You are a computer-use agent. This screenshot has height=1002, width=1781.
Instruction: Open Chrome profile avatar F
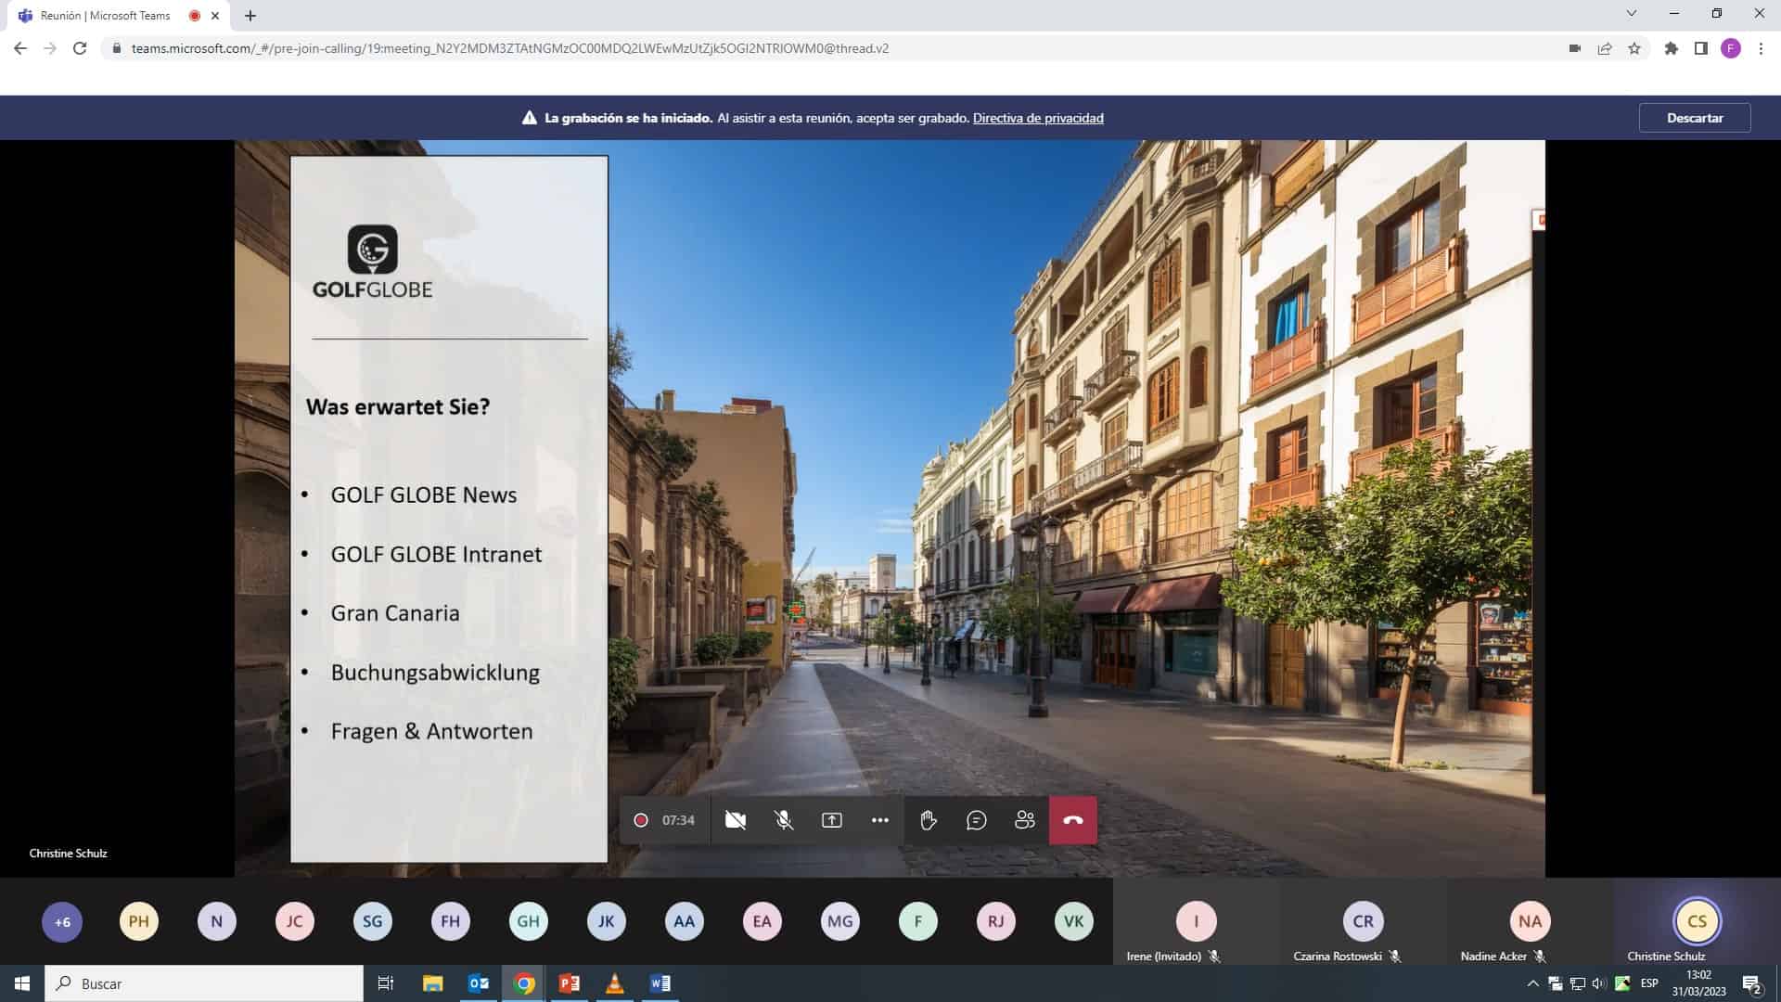click(1731, 48)
